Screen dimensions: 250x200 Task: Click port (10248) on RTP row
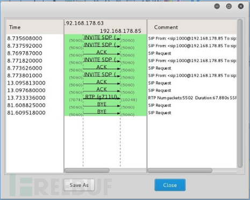tap(129, 100)
